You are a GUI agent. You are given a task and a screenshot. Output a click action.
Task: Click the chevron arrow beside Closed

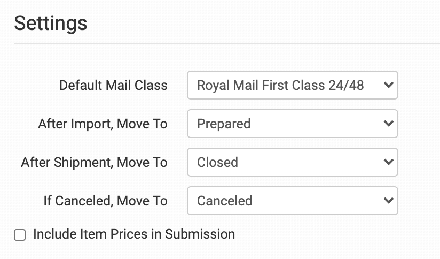(388, 162)
